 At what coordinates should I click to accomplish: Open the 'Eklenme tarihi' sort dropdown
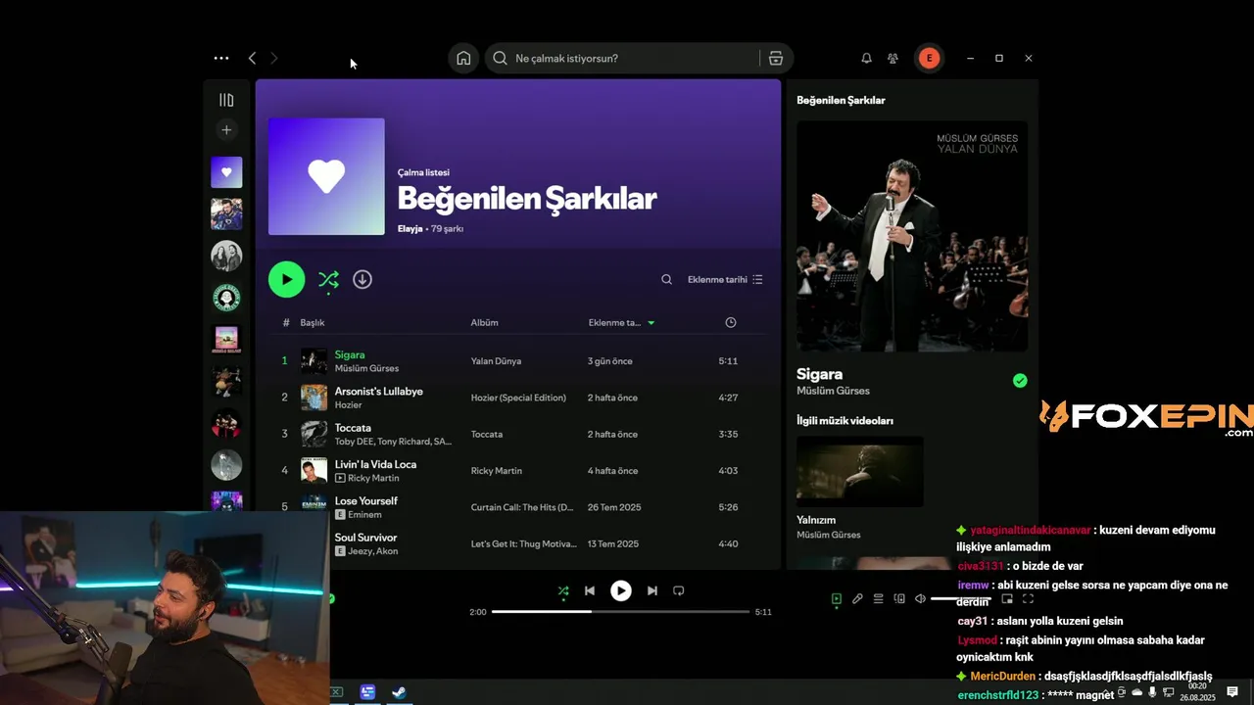point(725,279)
